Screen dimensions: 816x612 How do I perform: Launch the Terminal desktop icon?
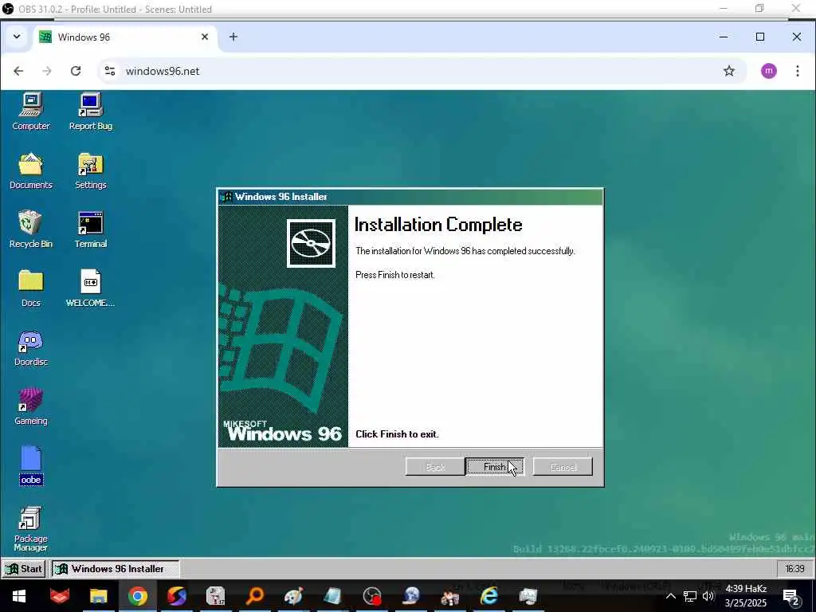tap(91, 229)
